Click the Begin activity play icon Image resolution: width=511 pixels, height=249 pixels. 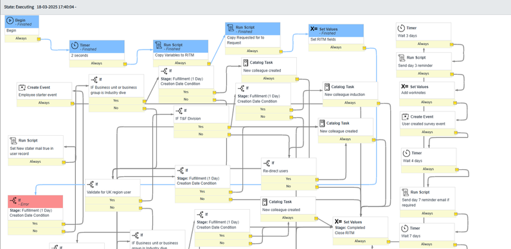point(10,20)
